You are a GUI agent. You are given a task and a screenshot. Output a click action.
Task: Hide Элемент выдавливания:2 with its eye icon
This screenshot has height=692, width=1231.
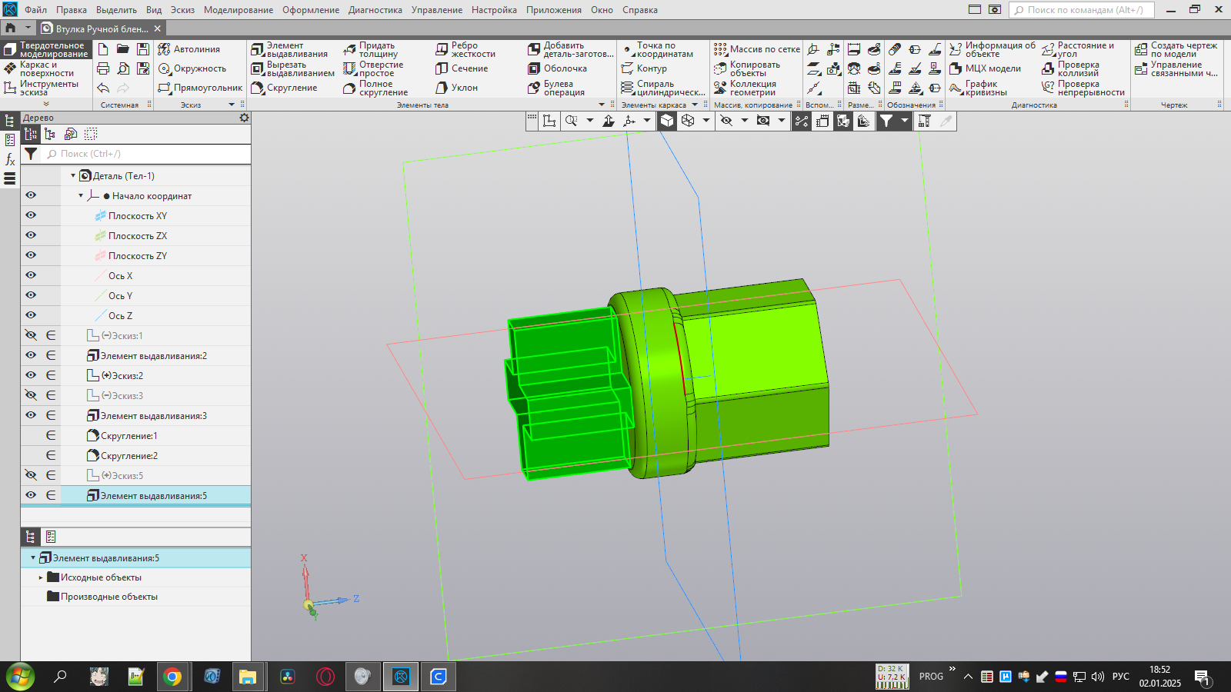(x=31, y=355)
